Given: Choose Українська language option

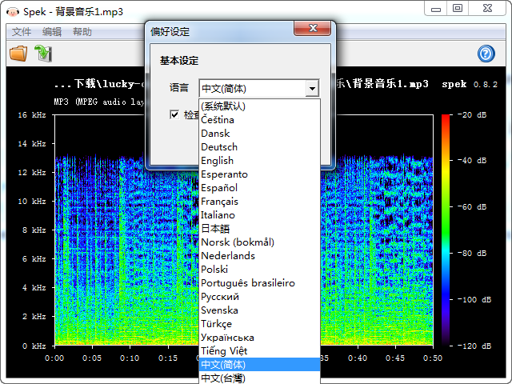Looking at the screenshot, I should (259, 338).
